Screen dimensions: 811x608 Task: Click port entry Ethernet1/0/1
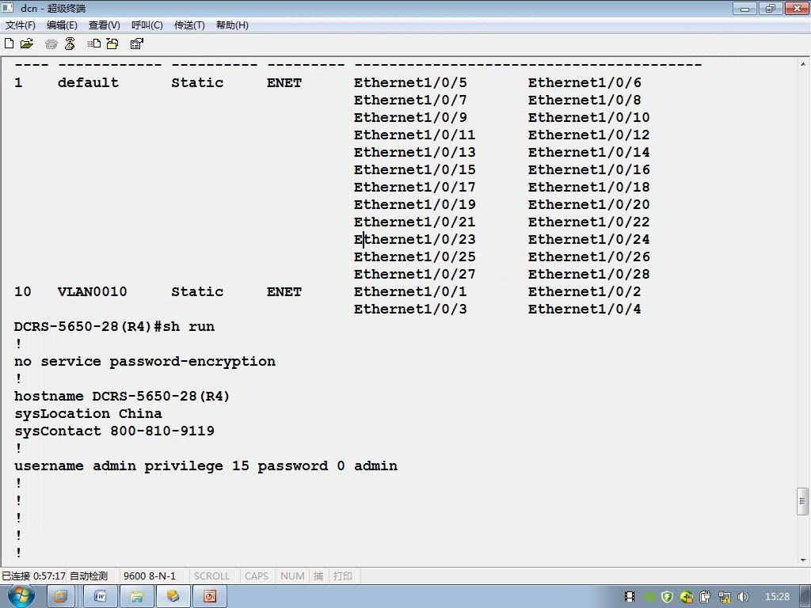(410, 291)
